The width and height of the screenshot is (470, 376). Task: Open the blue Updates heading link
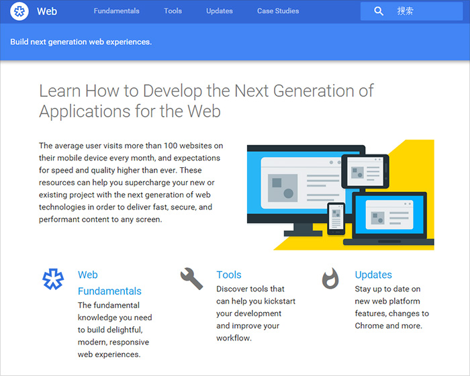click(373, 275)
